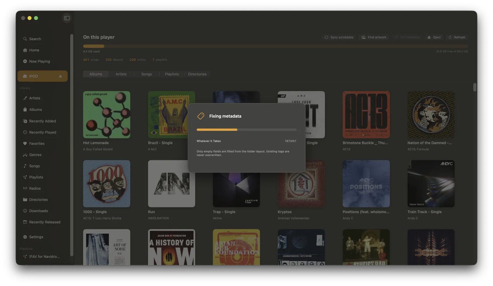The image size is (493, 286).
Task: Switch to the Playlists tab
Action: tap(172, 74)
